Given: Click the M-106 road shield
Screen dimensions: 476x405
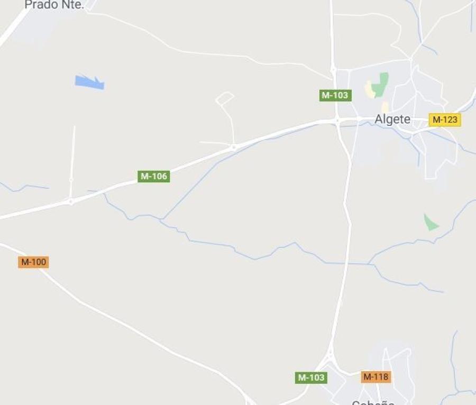Looking at the screenshot, I should [153, 176].
